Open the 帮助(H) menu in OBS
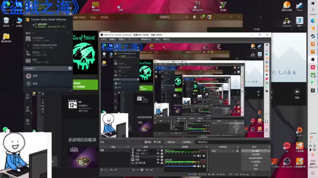Image resolution: width=318 pixels, height=178 pixels. [x=166, y=39]
